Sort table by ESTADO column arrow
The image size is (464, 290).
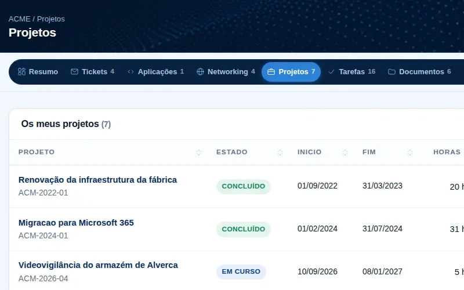(280, 153)
